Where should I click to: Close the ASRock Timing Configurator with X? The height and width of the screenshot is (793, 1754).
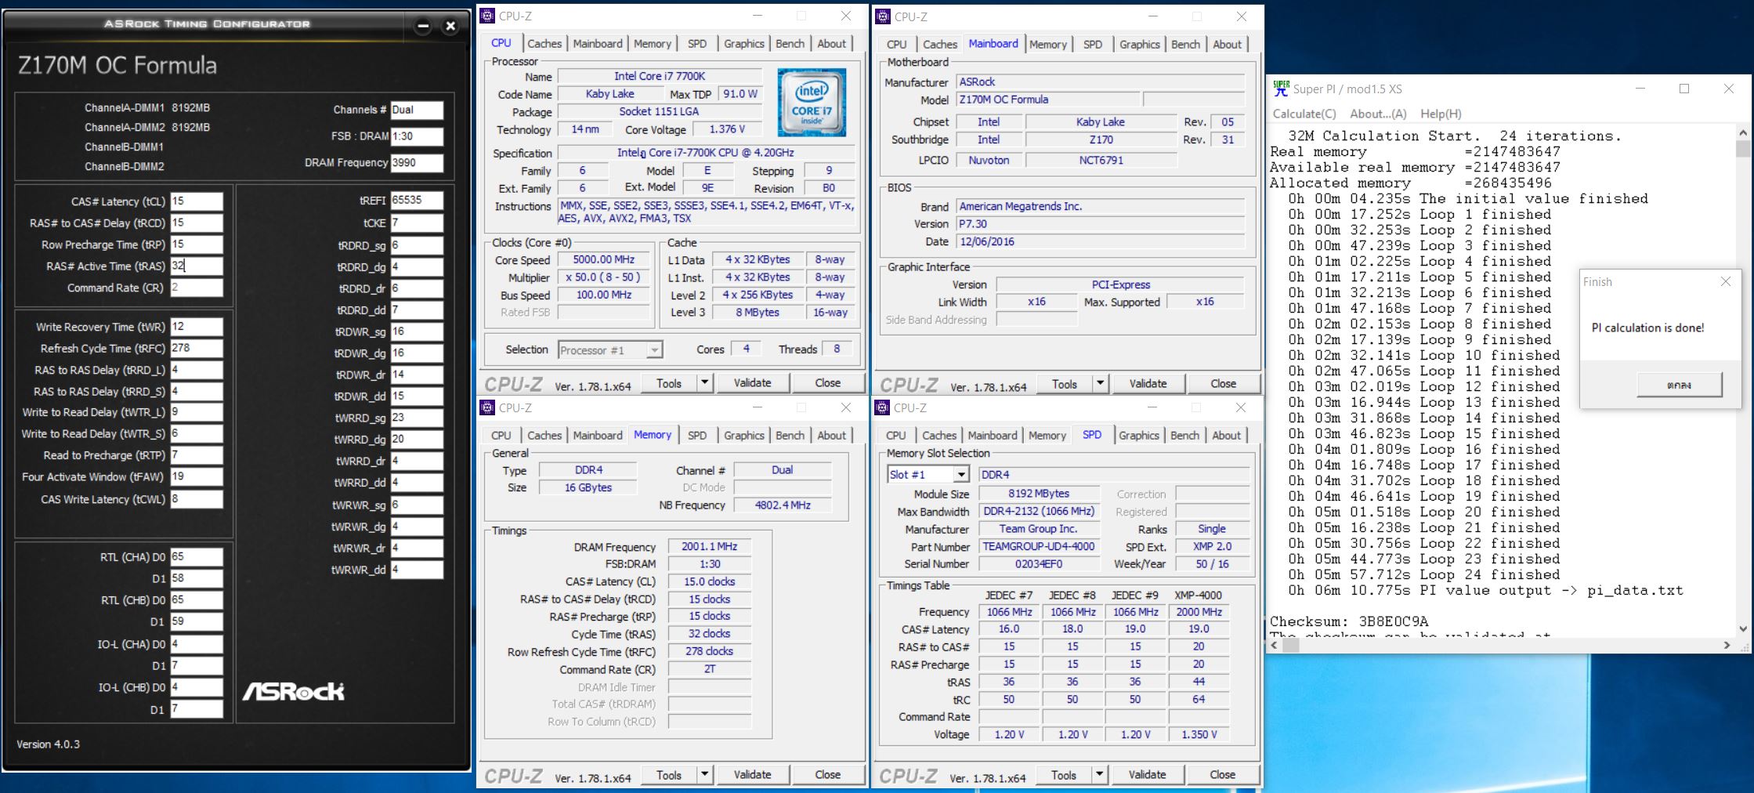tap(450, 26)
